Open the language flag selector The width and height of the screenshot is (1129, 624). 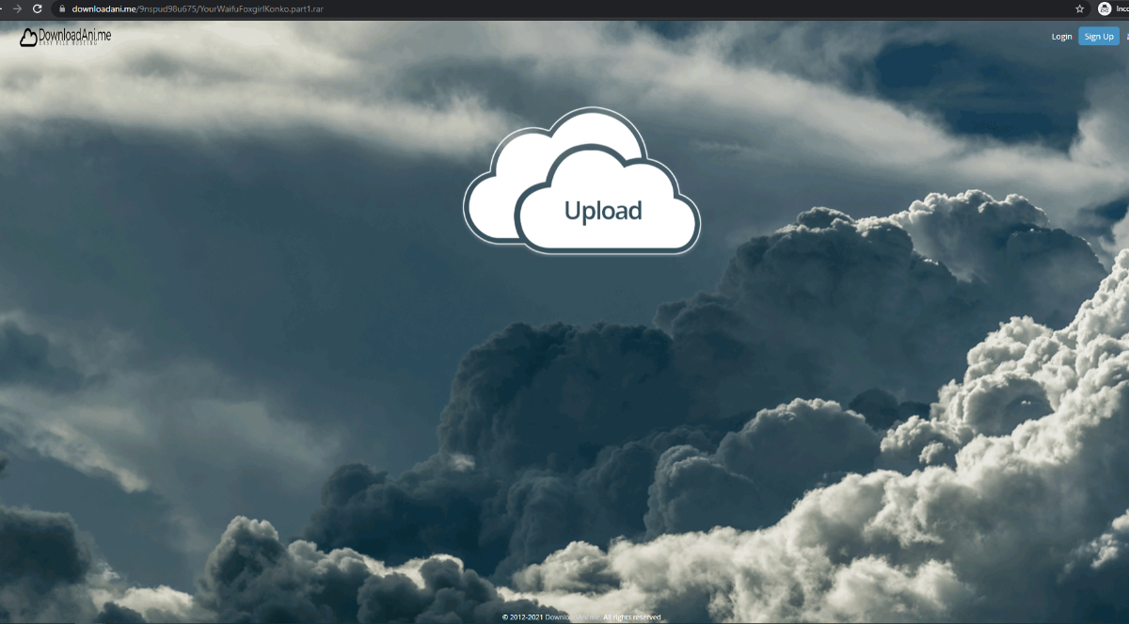[1125, 37]
